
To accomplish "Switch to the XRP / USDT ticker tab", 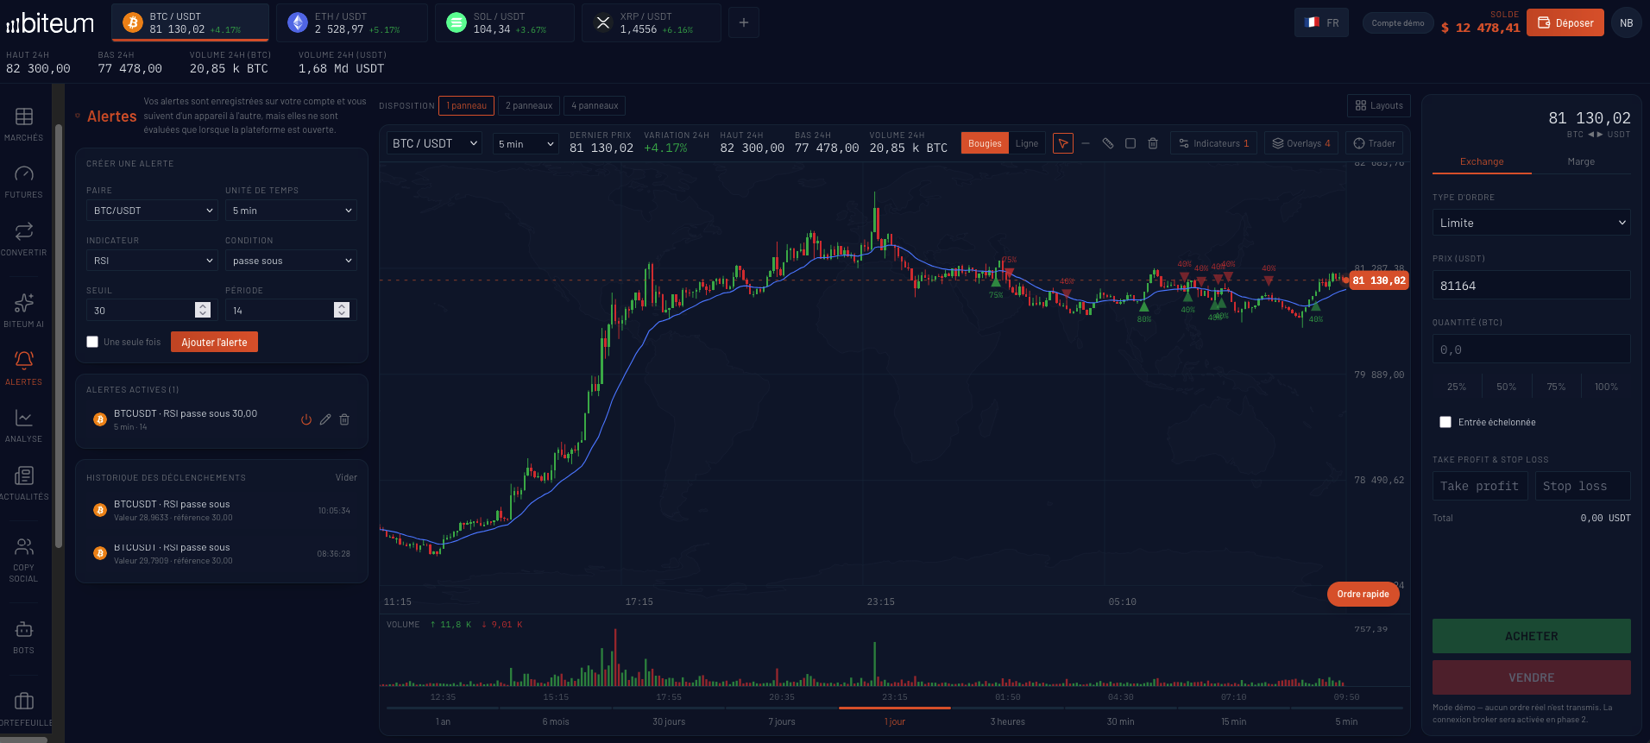I will (x=652, y=22).
